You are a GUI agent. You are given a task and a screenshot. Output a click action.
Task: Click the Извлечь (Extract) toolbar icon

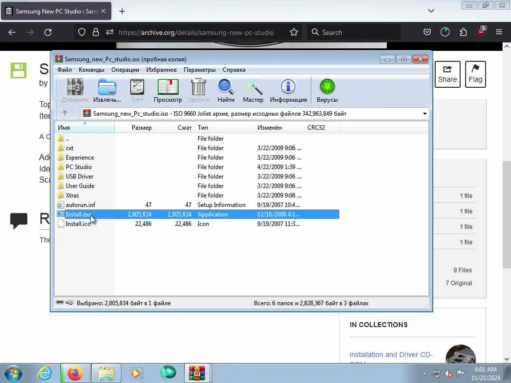(107, 91)
